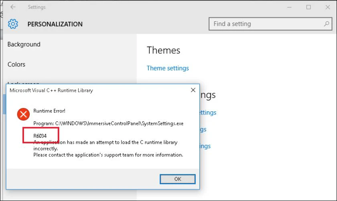Image resolution: width=337 pixels, height=201 pixels.
Task: Focus the Find a setting field
Action: pyautogui.click(x=270, y=24)
